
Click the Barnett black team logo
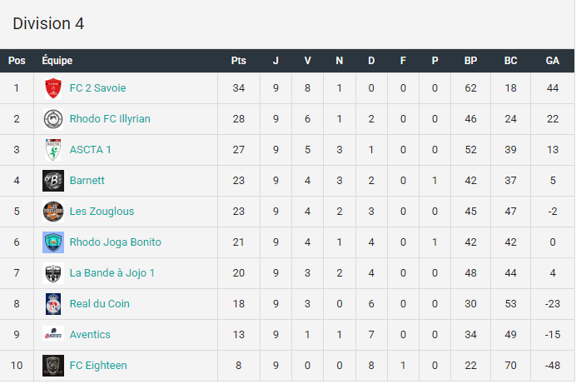click(53, 181)
